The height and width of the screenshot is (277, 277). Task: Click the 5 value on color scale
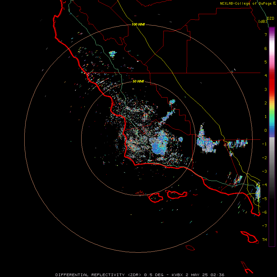pyautogui.click(x=266, y=62)
